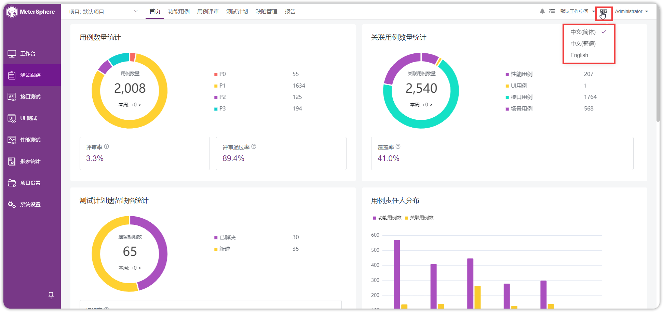This screenshot has width=663, height=312.
Task: Open the 接口测试 API test sidebar icon
Action: coord(12,97)
